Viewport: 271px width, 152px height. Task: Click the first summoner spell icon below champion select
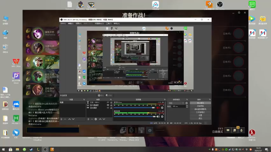pyautogui.click(x=123, y=130)
